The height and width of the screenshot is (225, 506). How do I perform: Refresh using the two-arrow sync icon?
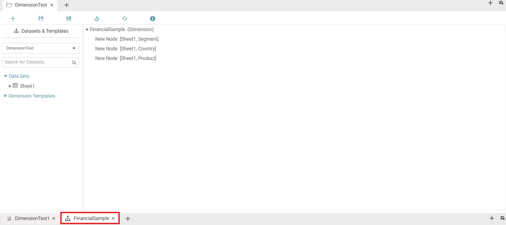click(x=125, y=19)
